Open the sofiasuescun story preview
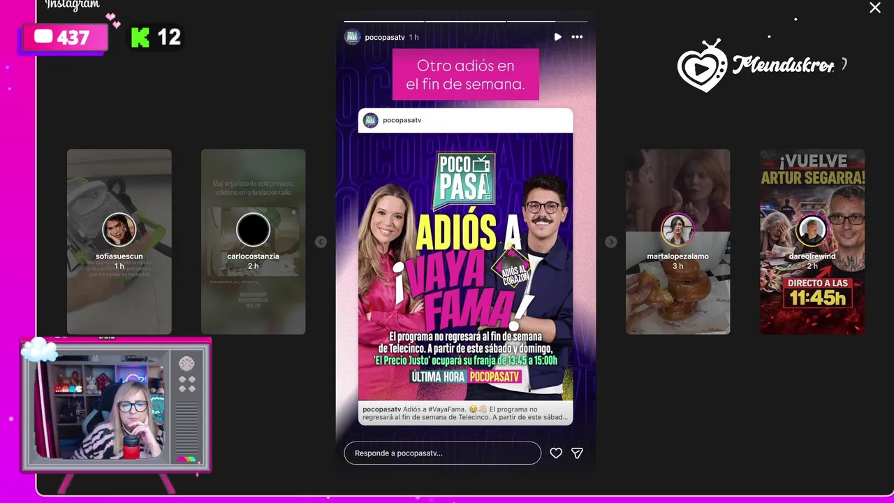This screenshot has width=894, height=503. tap(119, 242)
